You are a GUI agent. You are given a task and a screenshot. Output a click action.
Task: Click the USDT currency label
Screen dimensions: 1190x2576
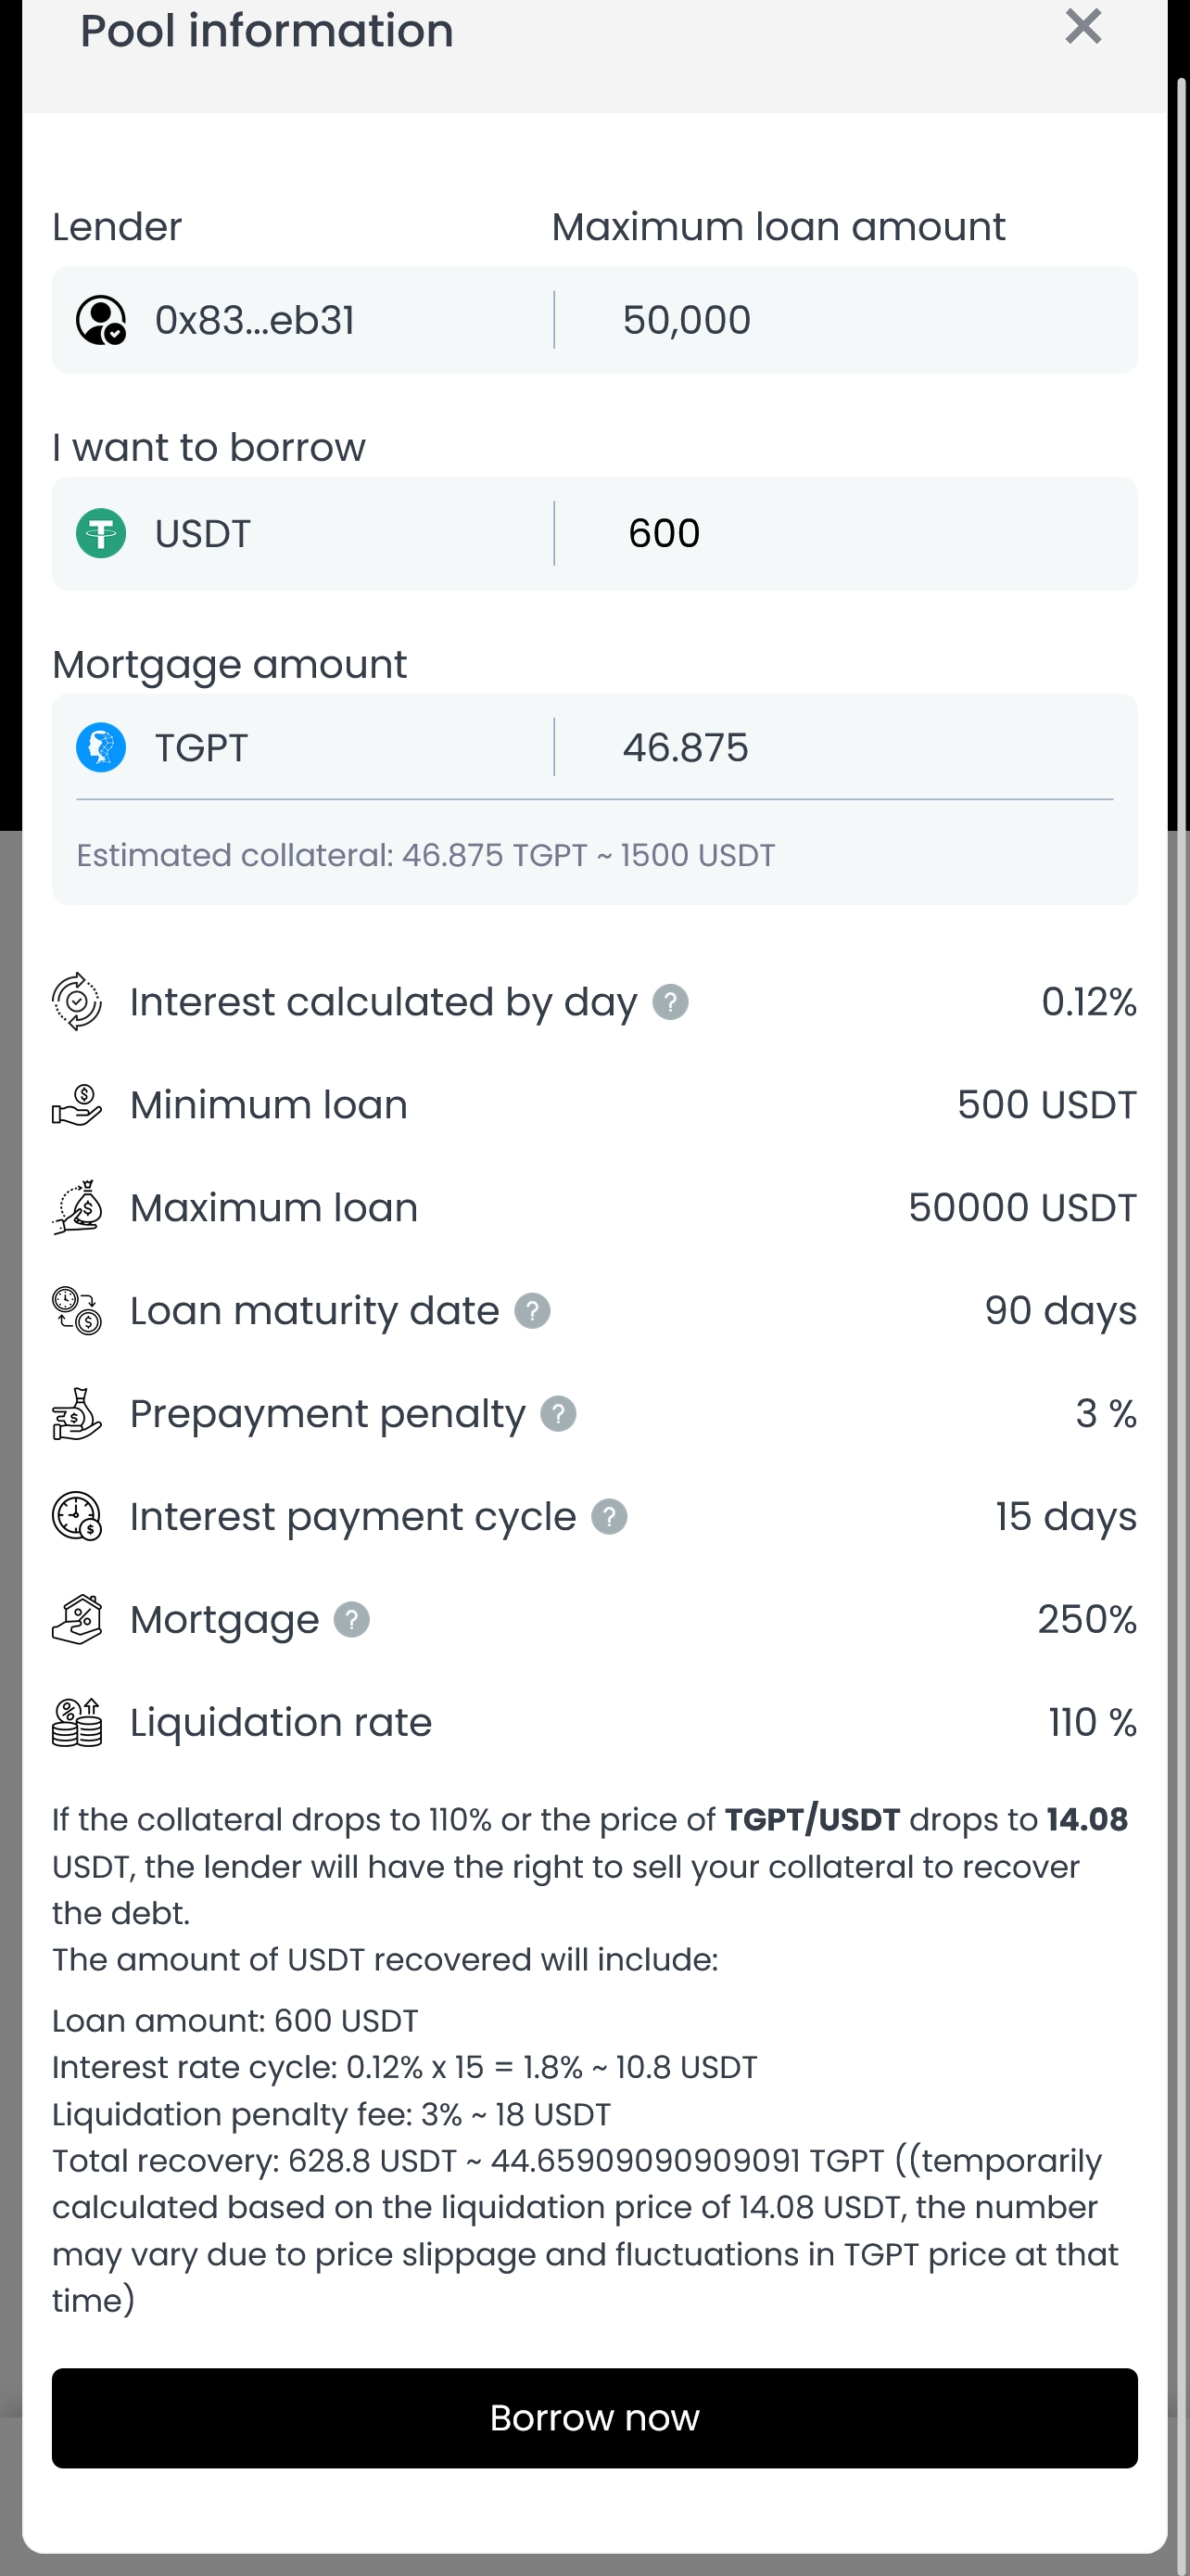click(203, 534)
